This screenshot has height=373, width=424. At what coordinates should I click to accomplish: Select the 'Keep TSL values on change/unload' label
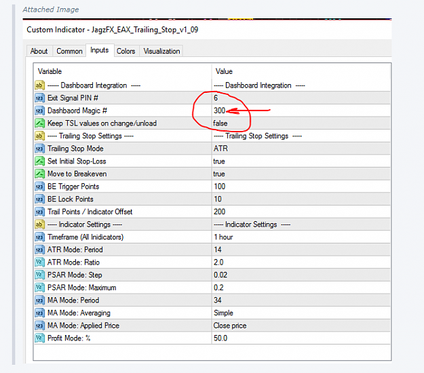click(x=102, y=123)
